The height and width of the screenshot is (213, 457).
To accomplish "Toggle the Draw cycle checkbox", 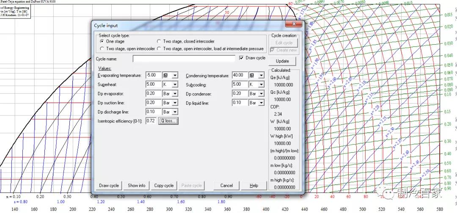I will pos(242,58).
